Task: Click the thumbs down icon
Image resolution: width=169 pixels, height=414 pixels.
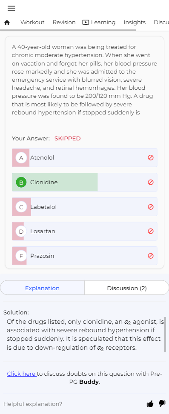Action: pos(162,404)
